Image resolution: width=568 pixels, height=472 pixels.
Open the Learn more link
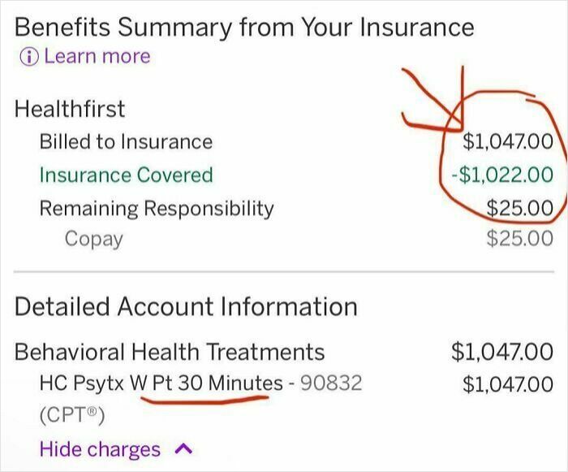97,57
